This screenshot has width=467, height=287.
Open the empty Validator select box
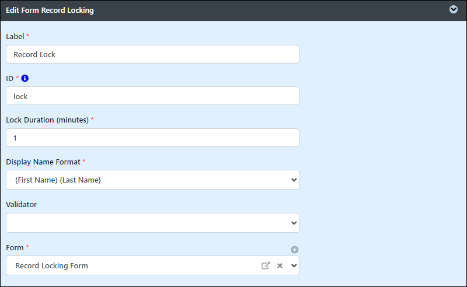pos(152,223)
